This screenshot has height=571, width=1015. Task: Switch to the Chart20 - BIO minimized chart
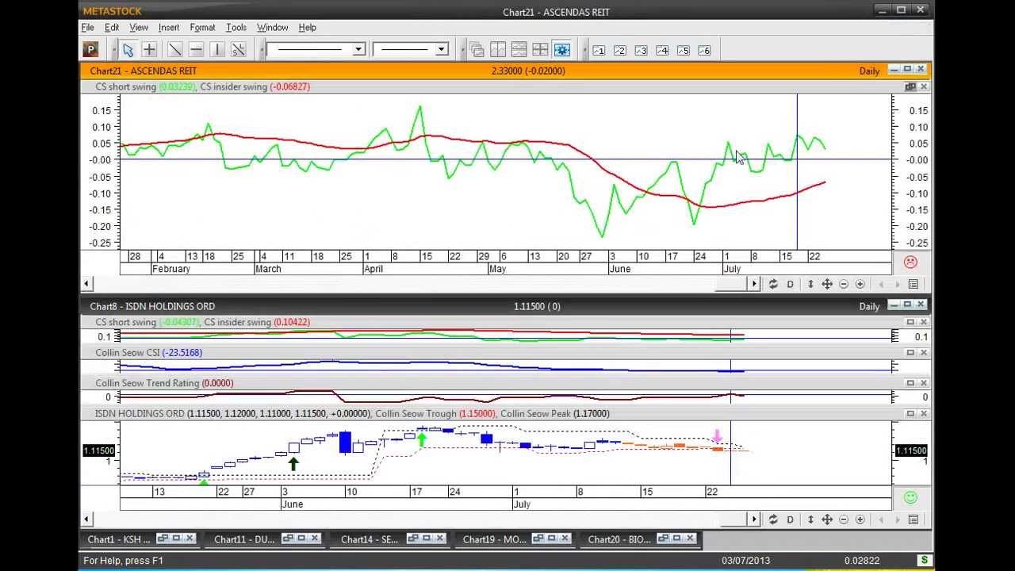coord(619,539)
